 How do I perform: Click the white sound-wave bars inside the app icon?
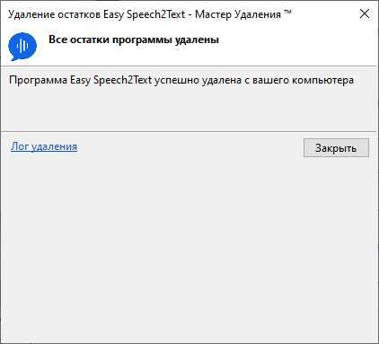coord(22,46)
